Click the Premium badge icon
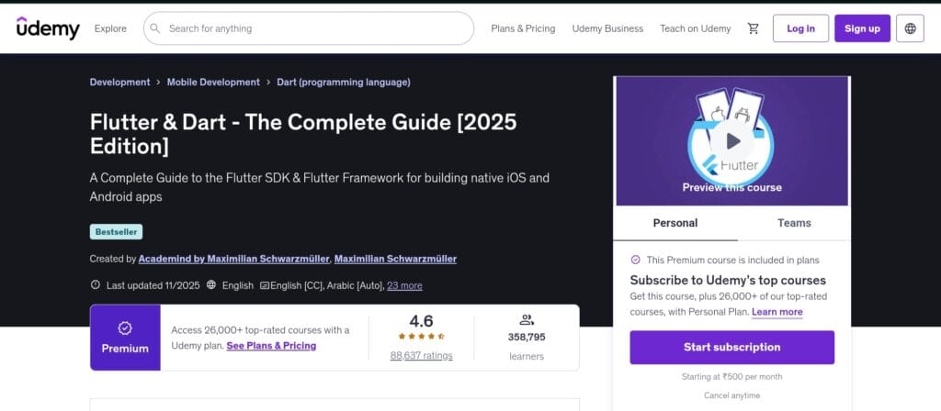 click(x=125, y=328)
